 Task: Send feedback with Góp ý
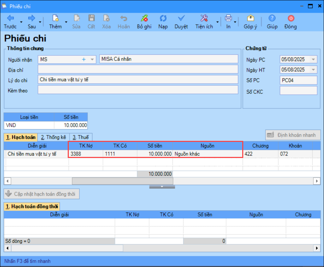pyautogui.click(x=250, y=22)
